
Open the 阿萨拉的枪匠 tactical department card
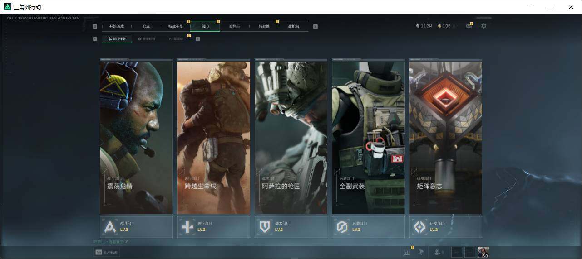click(x=291, y=137)
